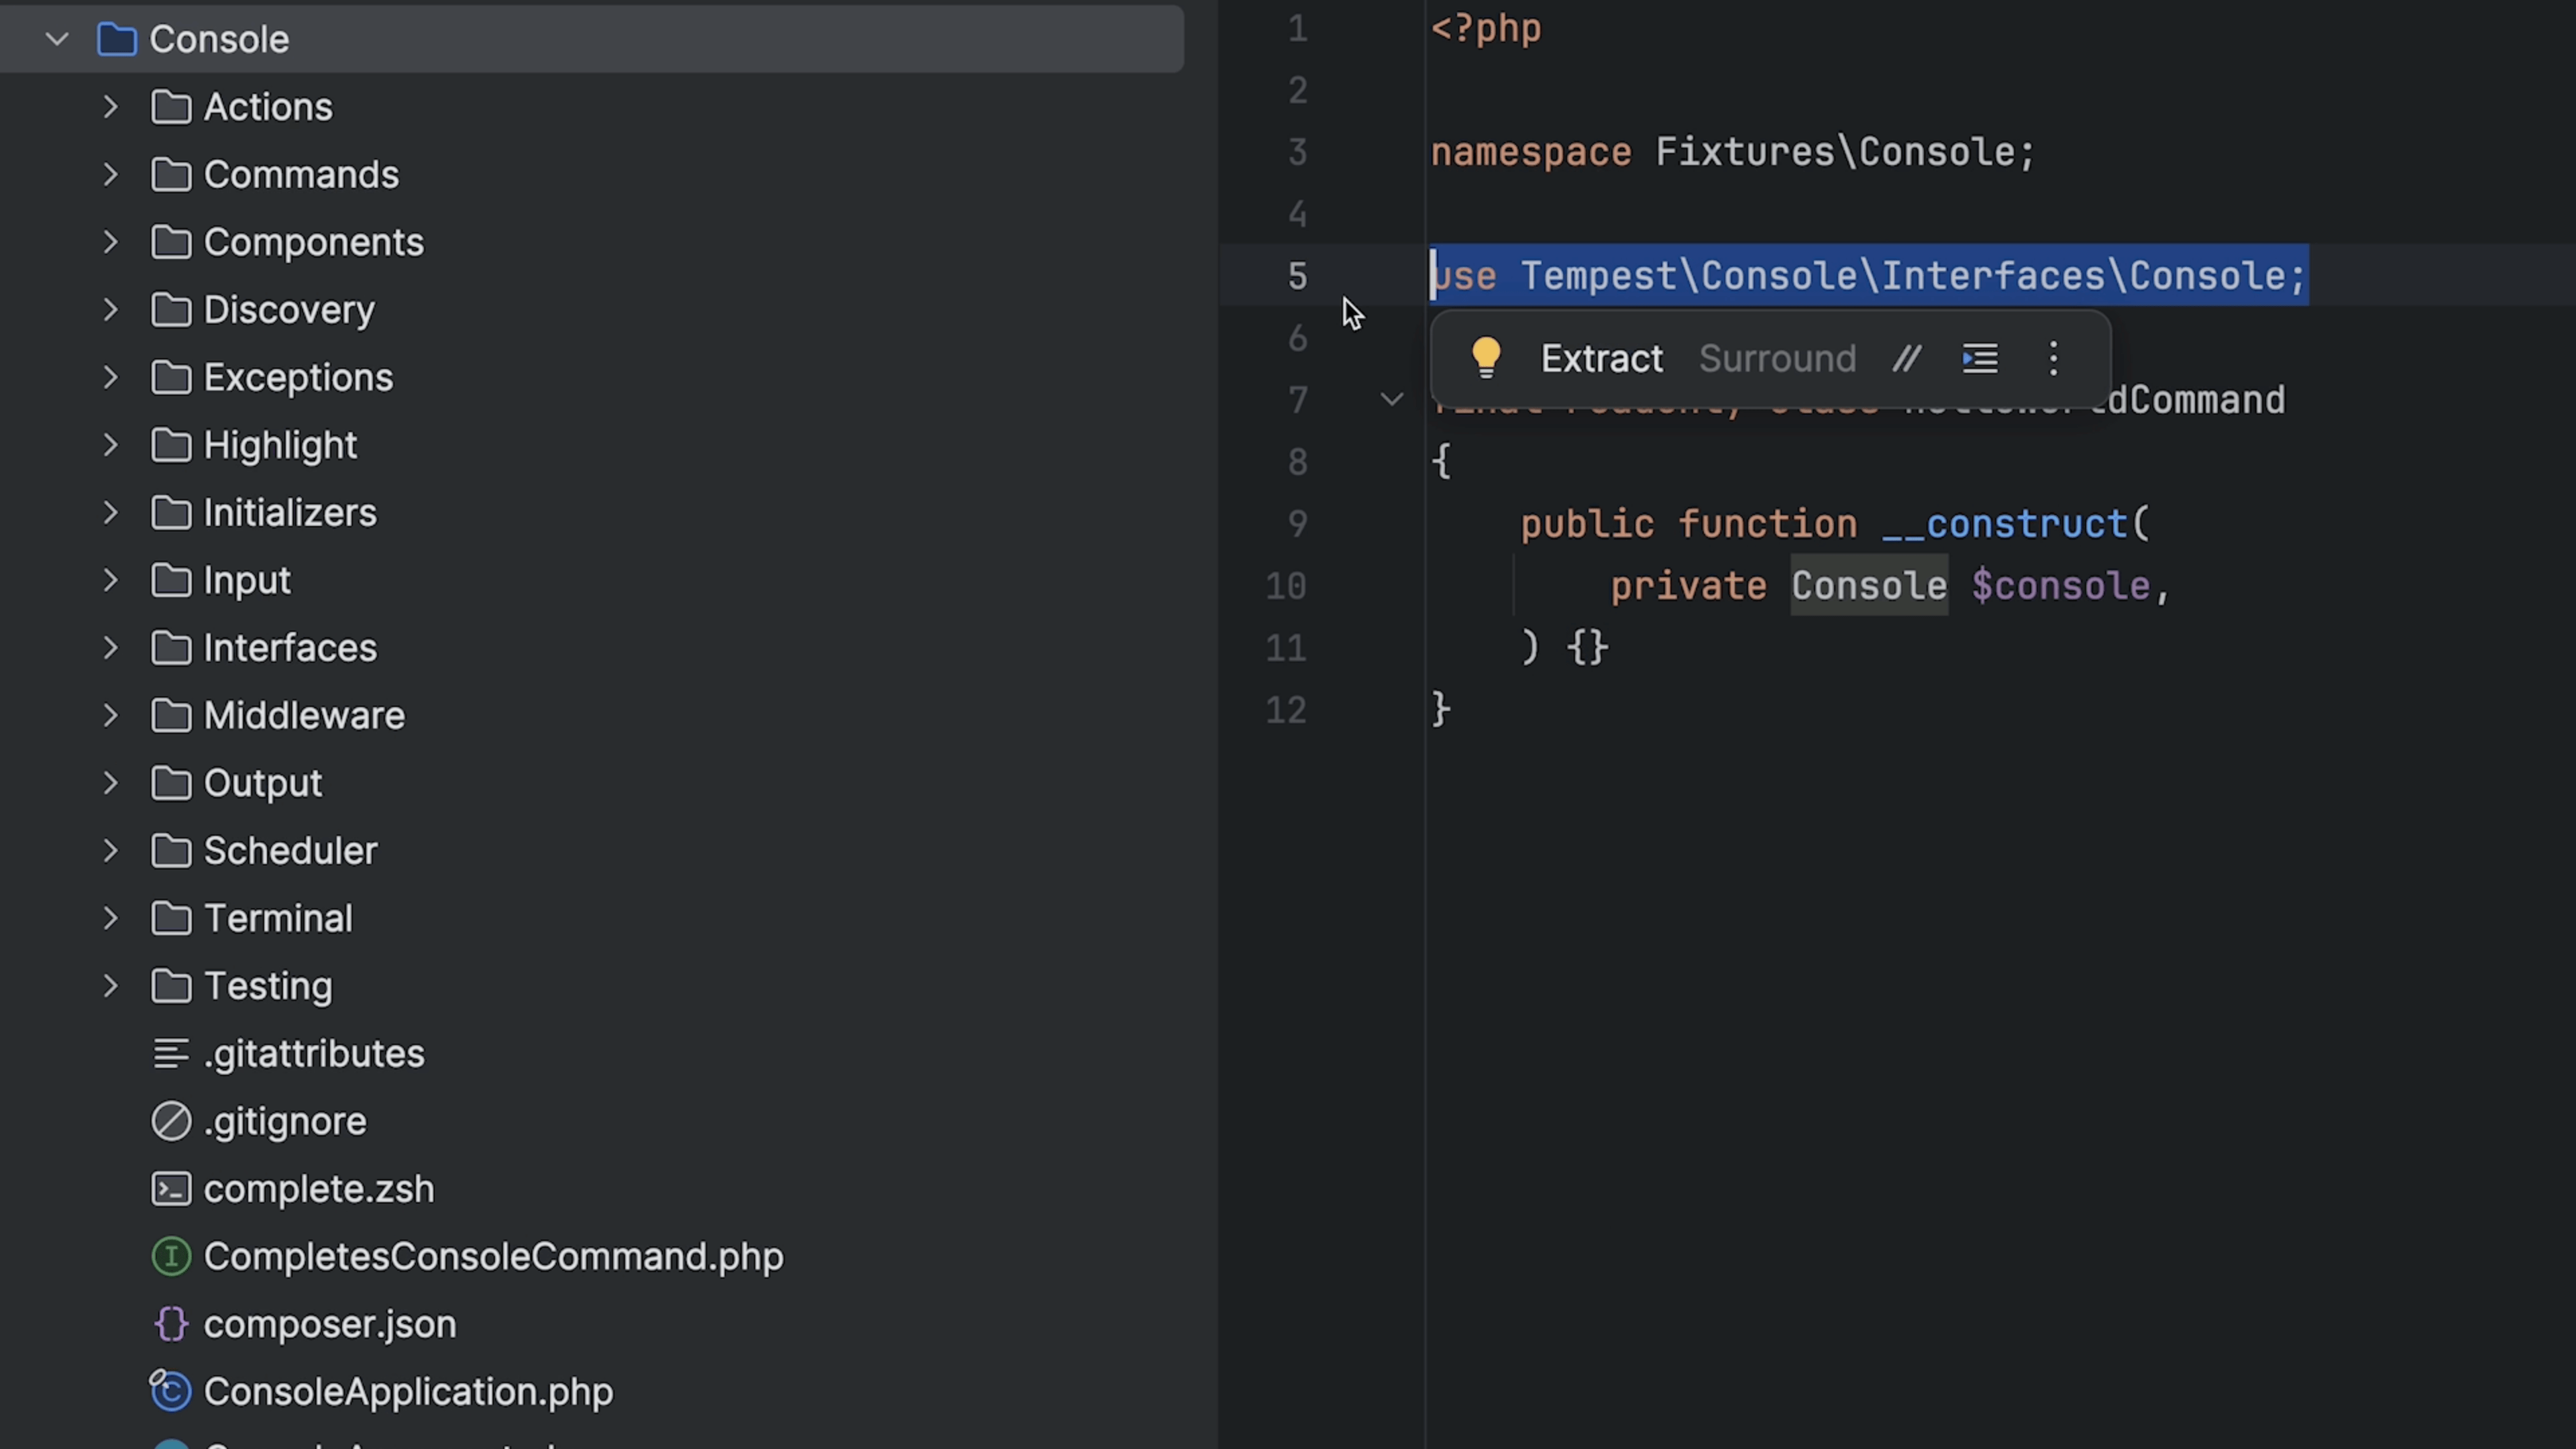
Task: Select complete.zsh file
Action: 319,1187
